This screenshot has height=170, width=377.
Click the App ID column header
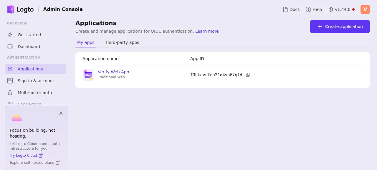click(x=197, y=59)
